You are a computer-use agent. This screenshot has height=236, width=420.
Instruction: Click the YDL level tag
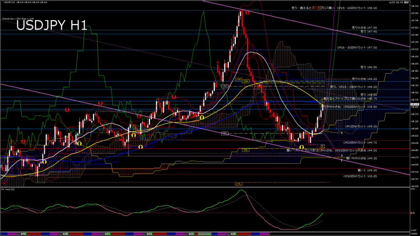tap(246, 150)
